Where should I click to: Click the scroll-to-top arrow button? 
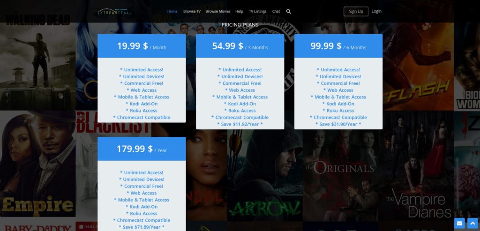tap(472, 224)
